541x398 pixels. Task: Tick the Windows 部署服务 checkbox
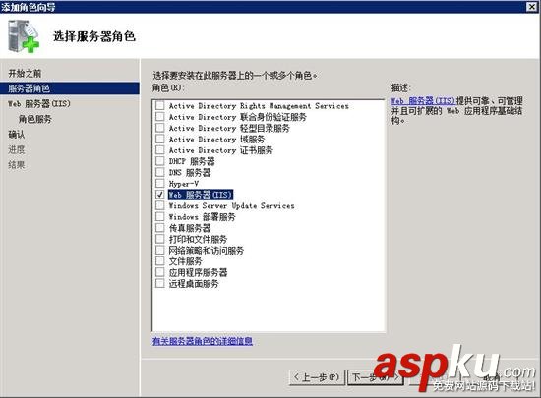point(159,216)
